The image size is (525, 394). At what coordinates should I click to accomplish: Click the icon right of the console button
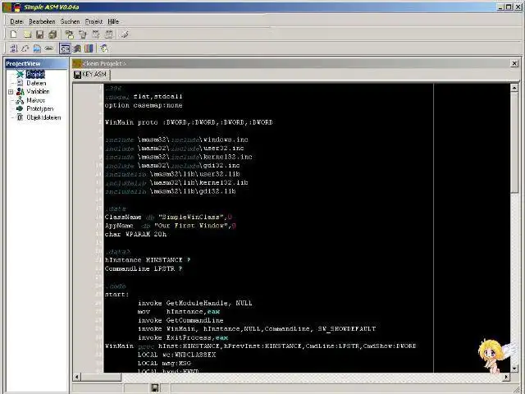(77, 48)
